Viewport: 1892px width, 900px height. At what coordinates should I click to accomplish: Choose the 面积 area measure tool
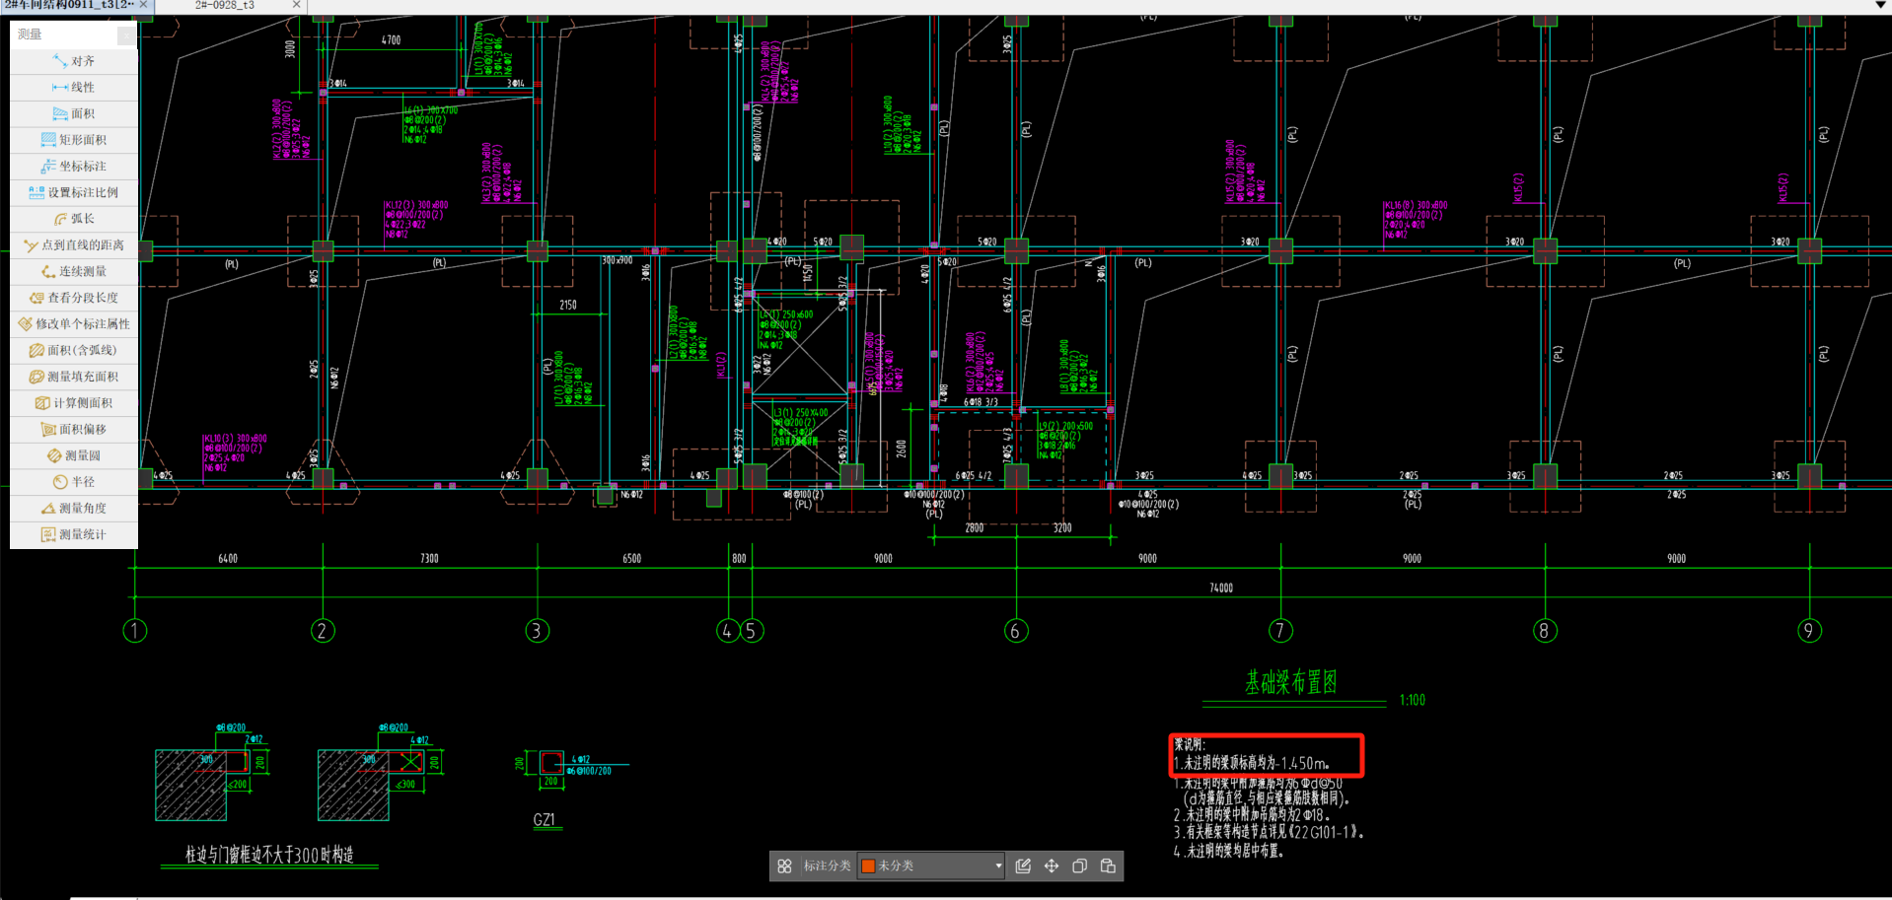74,113
